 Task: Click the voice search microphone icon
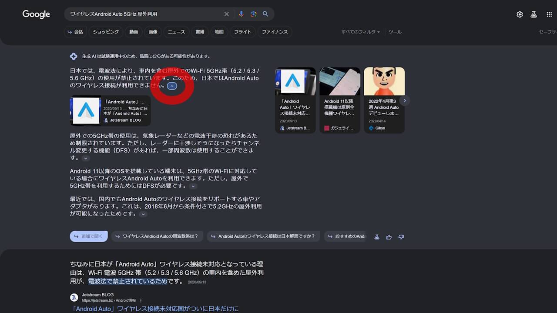click(242, 14)
